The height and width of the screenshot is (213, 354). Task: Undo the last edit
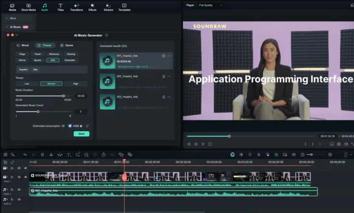25,154
